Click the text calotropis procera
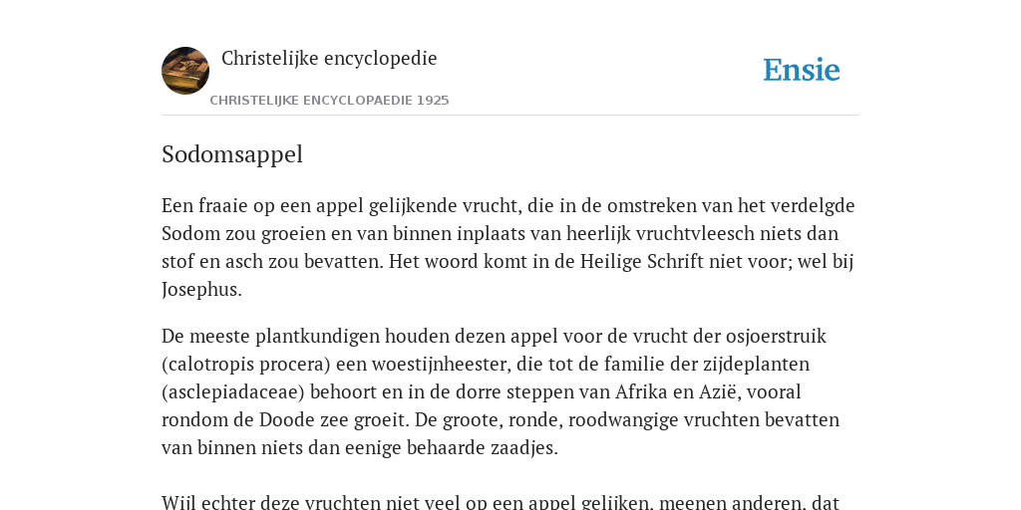This screenshot has height=510, width=1021. coord(245,365)
